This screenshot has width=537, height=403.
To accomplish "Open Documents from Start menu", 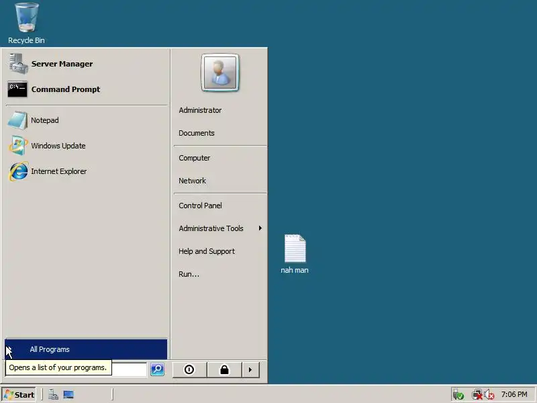I will (197, 133).
